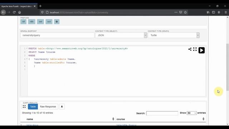229x129 pixels.
Task: Insert the xsd prefix
Action: click(49, 21)
